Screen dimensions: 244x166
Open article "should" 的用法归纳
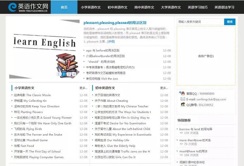pyautogui.click(x=101, y=62)
